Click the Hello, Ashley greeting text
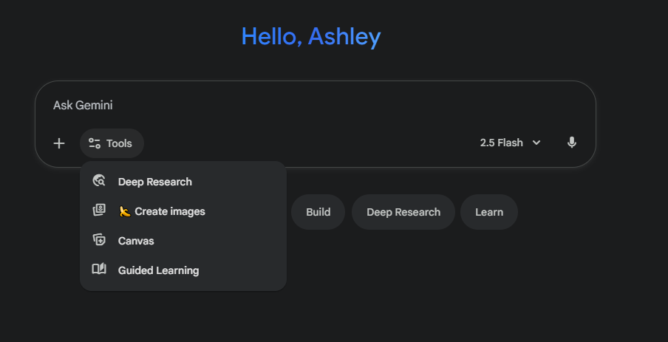 (311, 35)
